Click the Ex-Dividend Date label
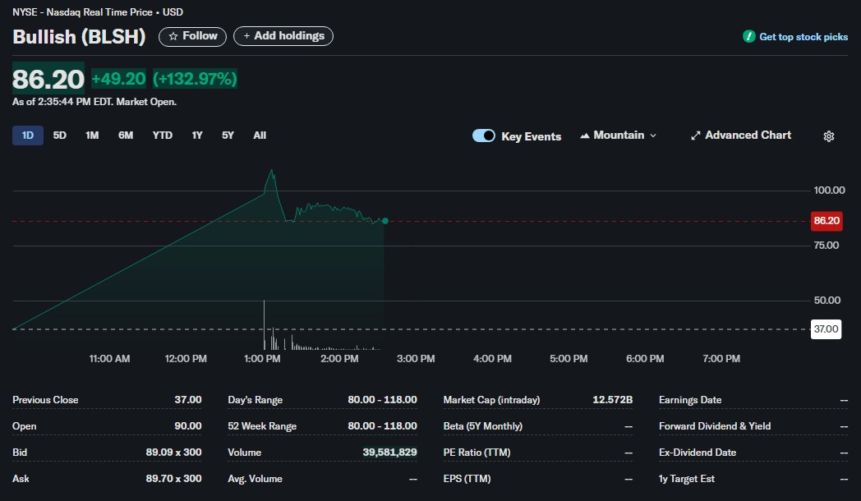 (x=698, y=453)
